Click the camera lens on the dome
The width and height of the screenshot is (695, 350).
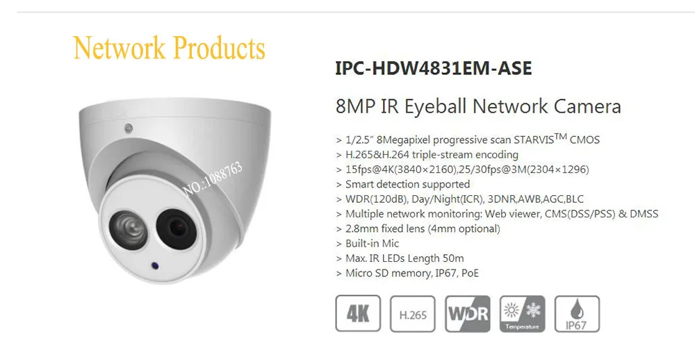[x=176, y=229]
